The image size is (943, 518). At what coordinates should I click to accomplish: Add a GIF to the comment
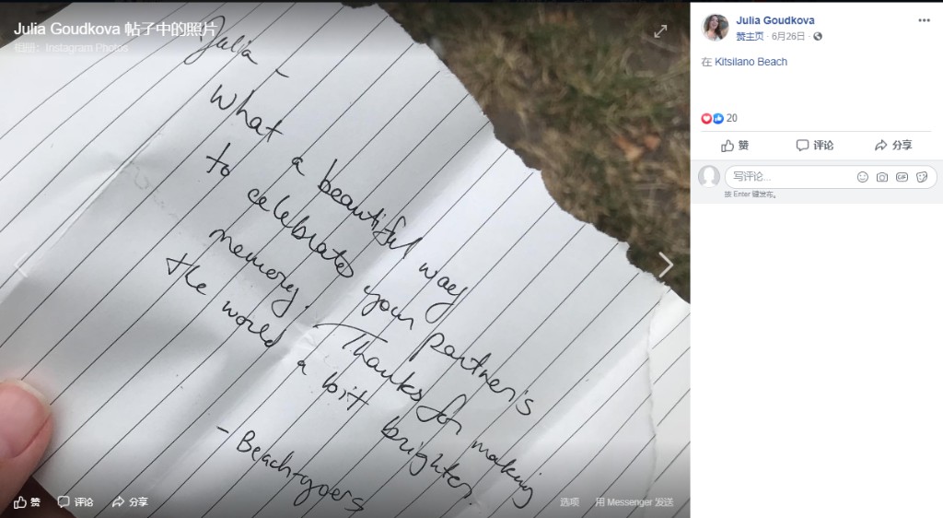pyautogui.click(x=902, y=177)
